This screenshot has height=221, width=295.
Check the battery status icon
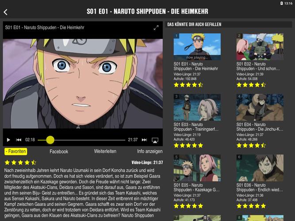pyautogui.click(x=281, y=3)
